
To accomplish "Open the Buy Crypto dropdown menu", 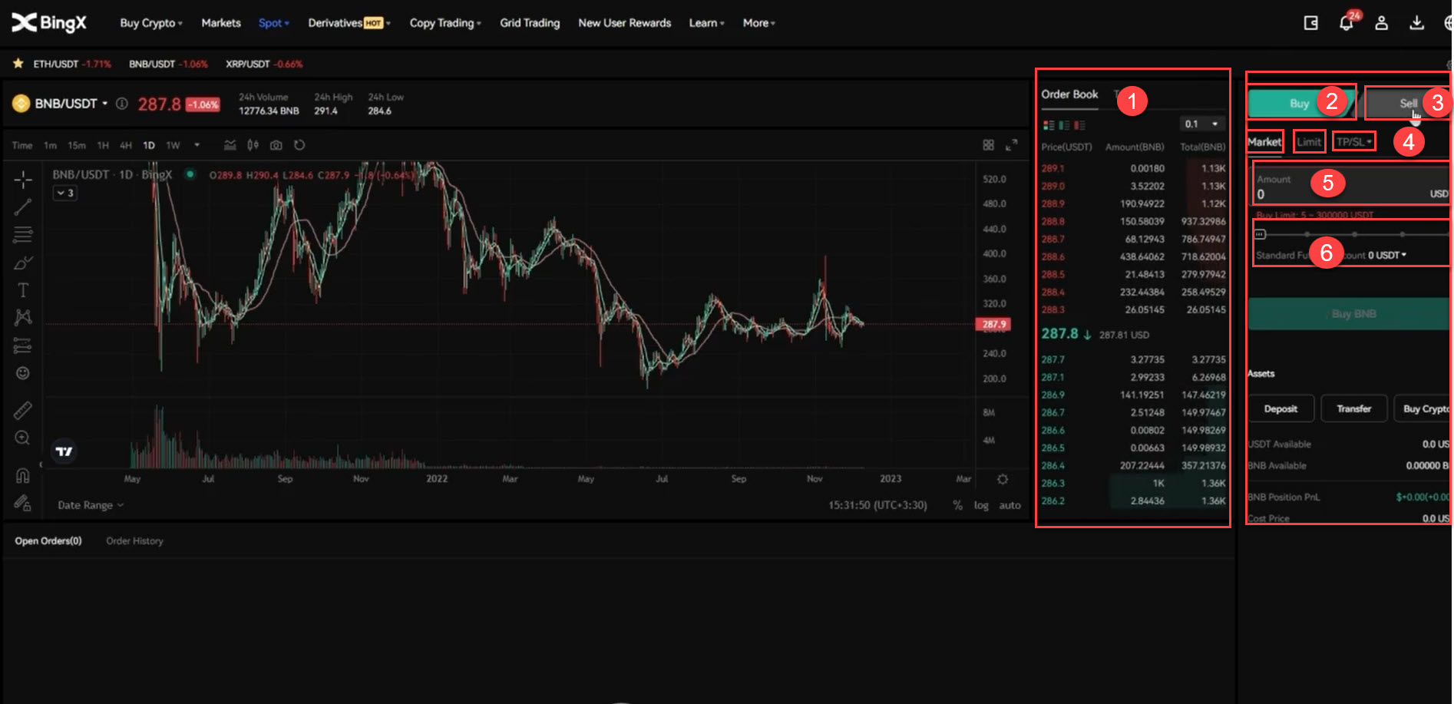I will (151, 23).
